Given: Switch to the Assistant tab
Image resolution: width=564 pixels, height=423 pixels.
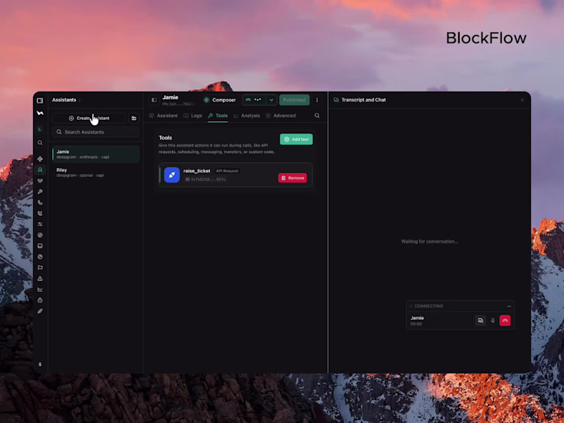Looking at the screenshot, I should tap(164, 116).
